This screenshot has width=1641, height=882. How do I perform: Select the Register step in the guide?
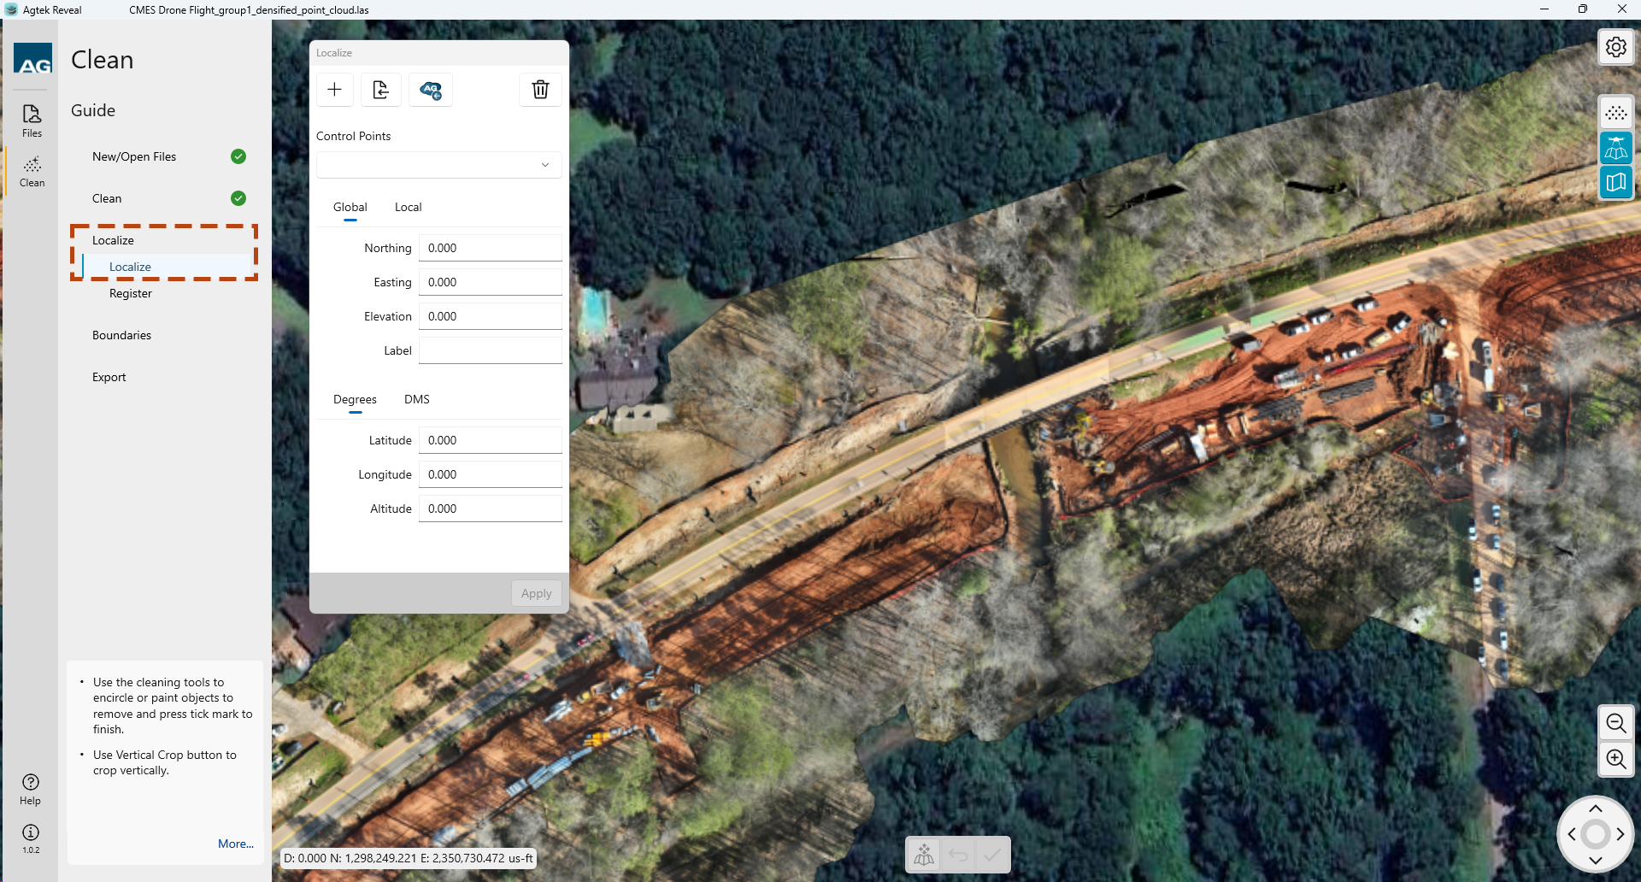pyautogui.click(x=131, y=293)
